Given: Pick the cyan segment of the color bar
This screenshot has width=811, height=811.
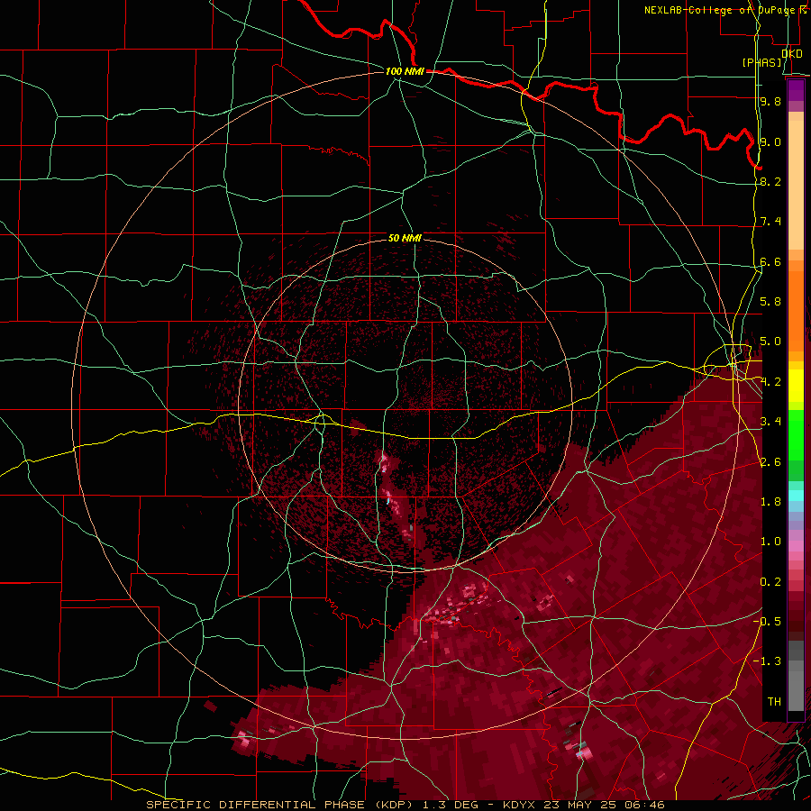Looking at the screenshot, I should pyautogui.click(x=796, y=496).
